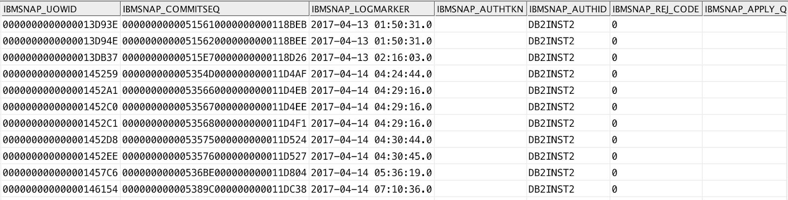Select the IBMSNAP_AUTHID column header

(x=568, y=9)
